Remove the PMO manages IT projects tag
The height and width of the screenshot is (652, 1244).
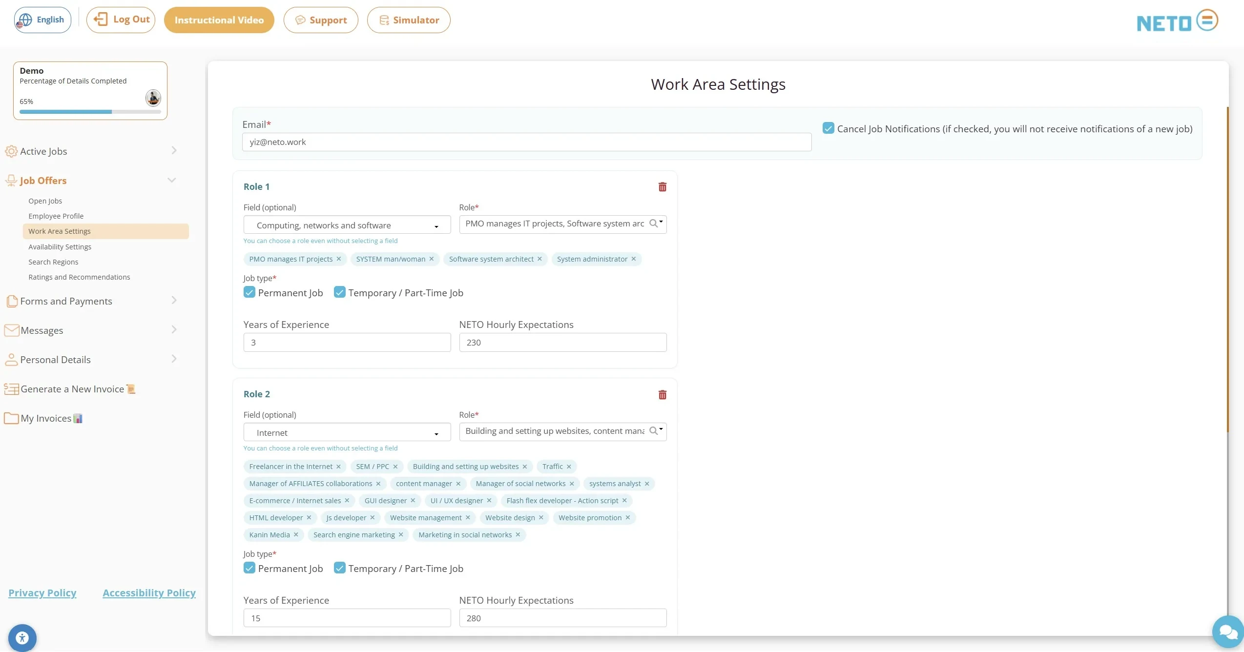pos(338,259)
